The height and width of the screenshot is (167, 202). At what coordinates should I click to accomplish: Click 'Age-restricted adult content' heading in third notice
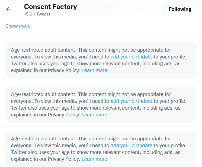pos(43,139)
